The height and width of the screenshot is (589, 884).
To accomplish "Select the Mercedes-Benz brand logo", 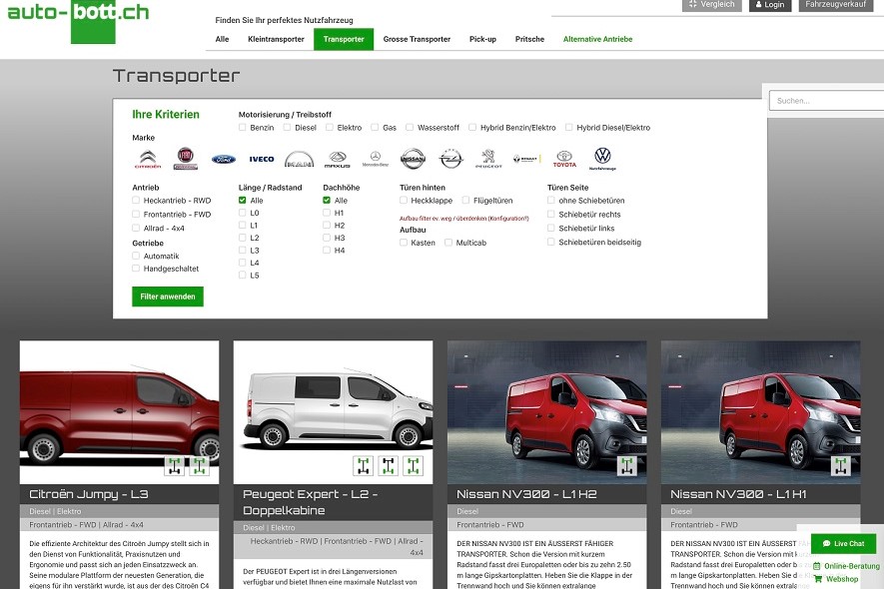I will coord(375,159).
